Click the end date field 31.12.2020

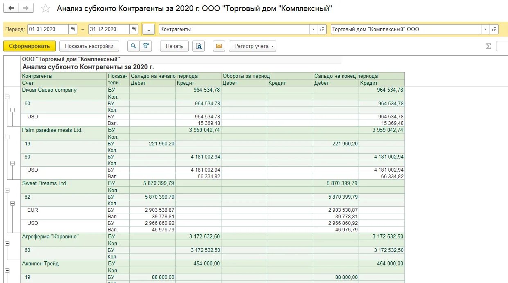(109, 29)
